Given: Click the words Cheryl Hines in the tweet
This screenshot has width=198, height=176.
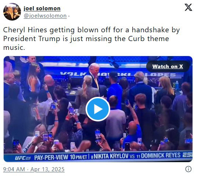Looking at the screenshot, I should click(x=25, y=30).
